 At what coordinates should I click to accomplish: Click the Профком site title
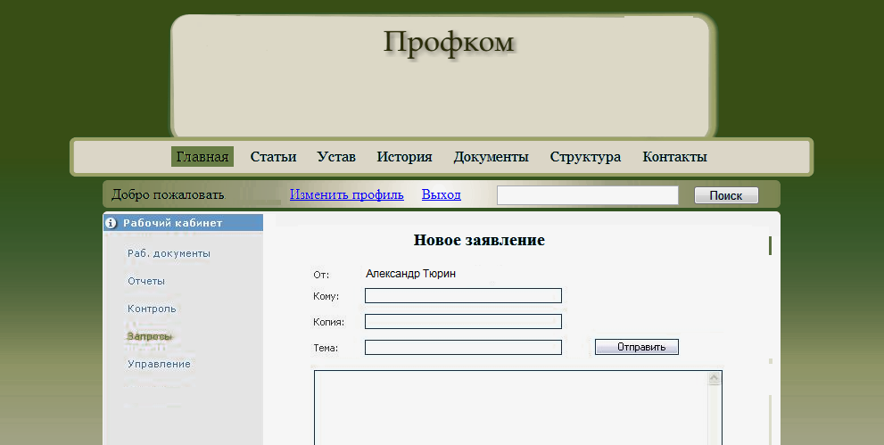coord(450,42)
